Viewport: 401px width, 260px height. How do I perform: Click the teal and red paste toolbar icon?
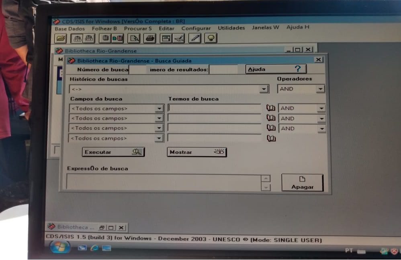coord(117,38)
